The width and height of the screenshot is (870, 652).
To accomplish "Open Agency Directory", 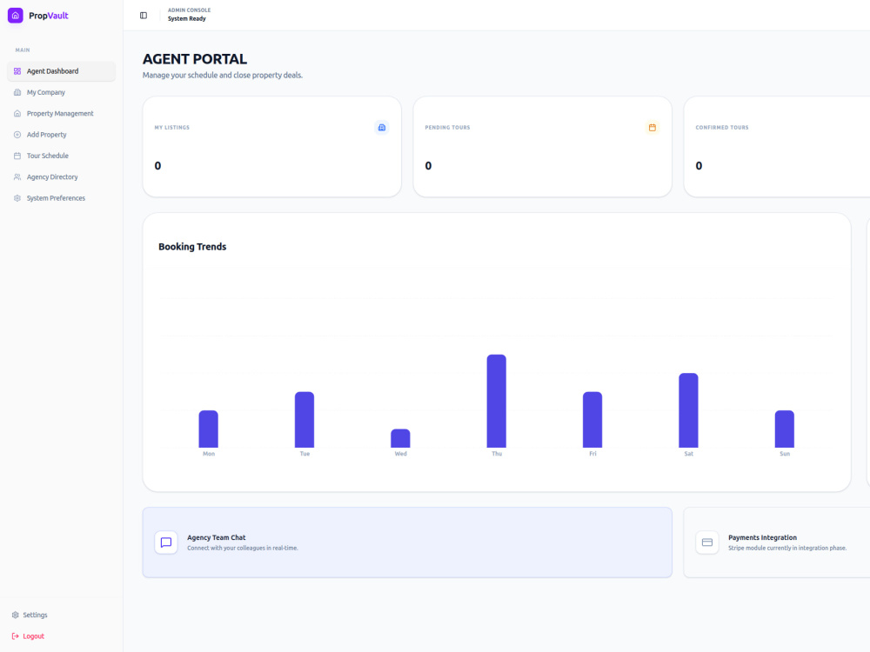I will pos(61,176).
